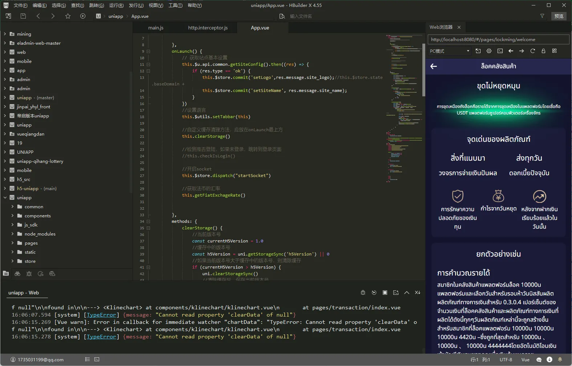Toggle code fold at the onLaunch line
Image resolution: width=572 pixels, height=366 pixels.
(148, 51)
